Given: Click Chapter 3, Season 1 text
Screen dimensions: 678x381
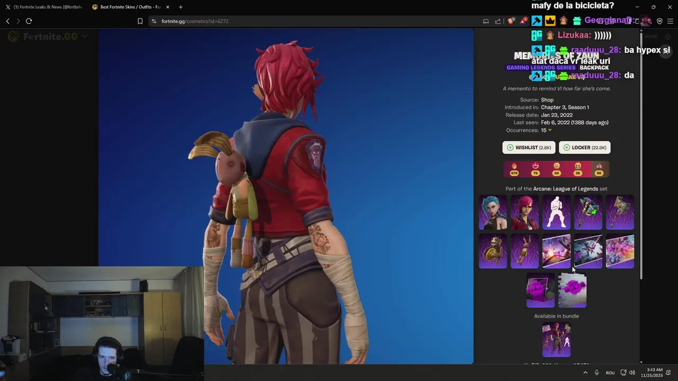Looking at the screenshot, I should click(x=565, y=107).
